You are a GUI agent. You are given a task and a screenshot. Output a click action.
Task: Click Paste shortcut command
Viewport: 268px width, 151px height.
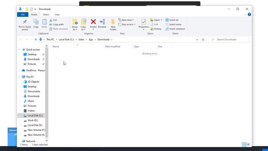59,29
